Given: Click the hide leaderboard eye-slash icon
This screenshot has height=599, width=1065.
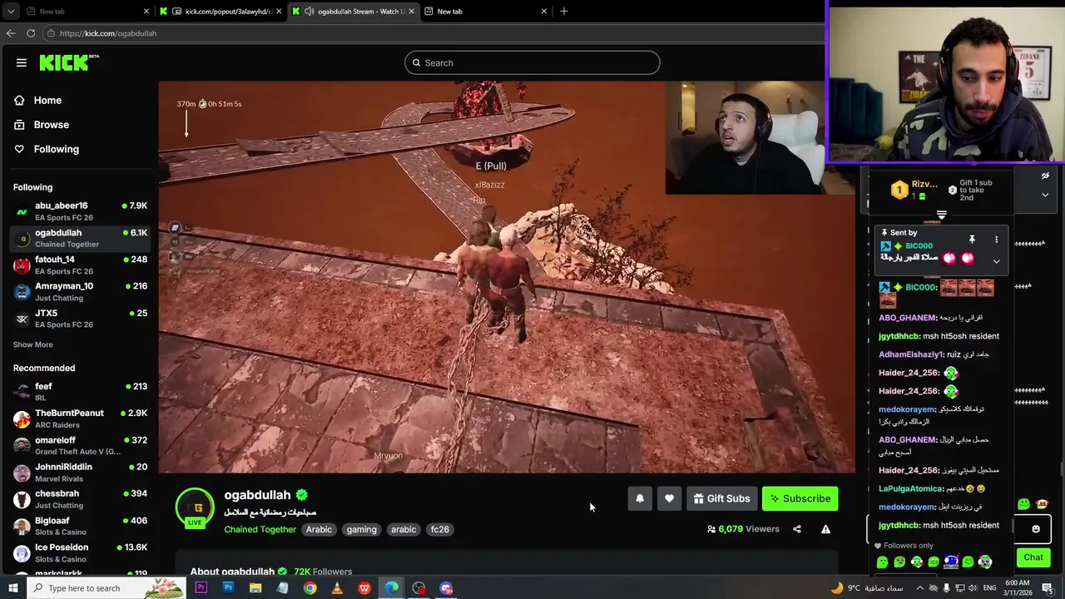Looking at the screenshot, I should pos(1045,176).
